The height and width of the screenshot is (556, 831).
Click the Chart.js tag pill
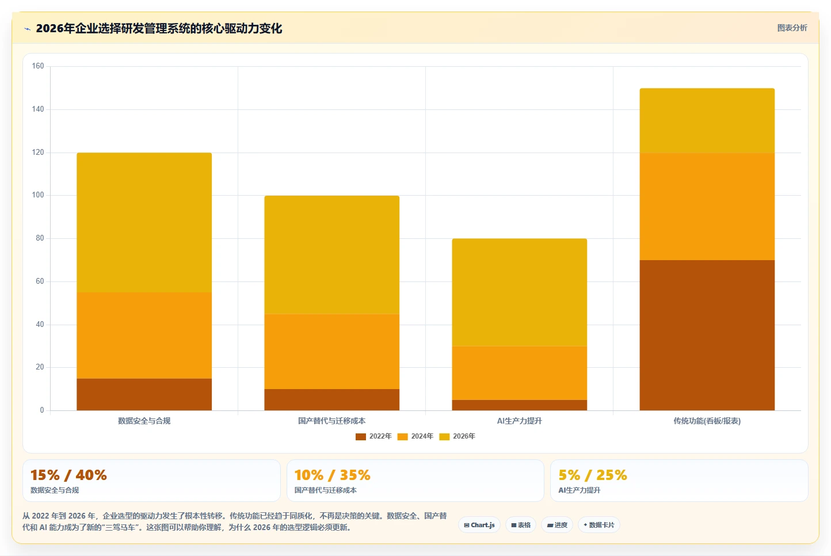click(479, 525)
